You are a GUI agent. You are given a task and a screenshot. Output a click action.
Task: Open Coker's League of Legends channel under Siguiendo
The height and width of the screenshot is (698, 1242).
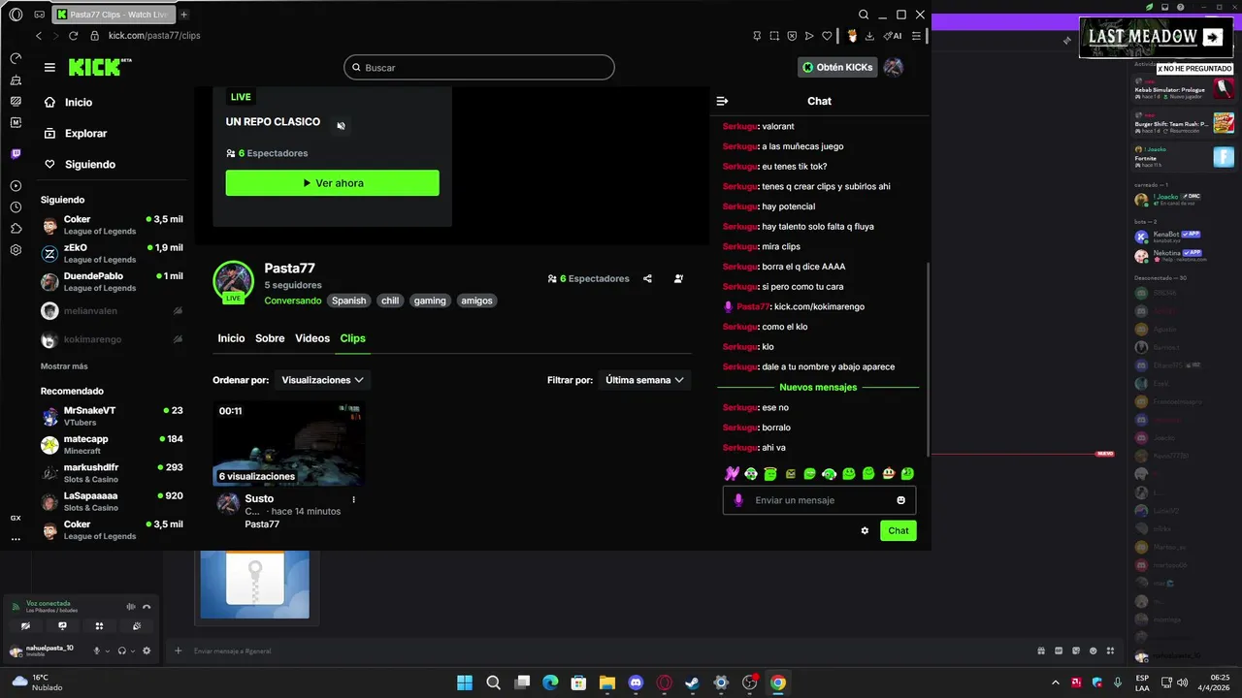[112, 225]
